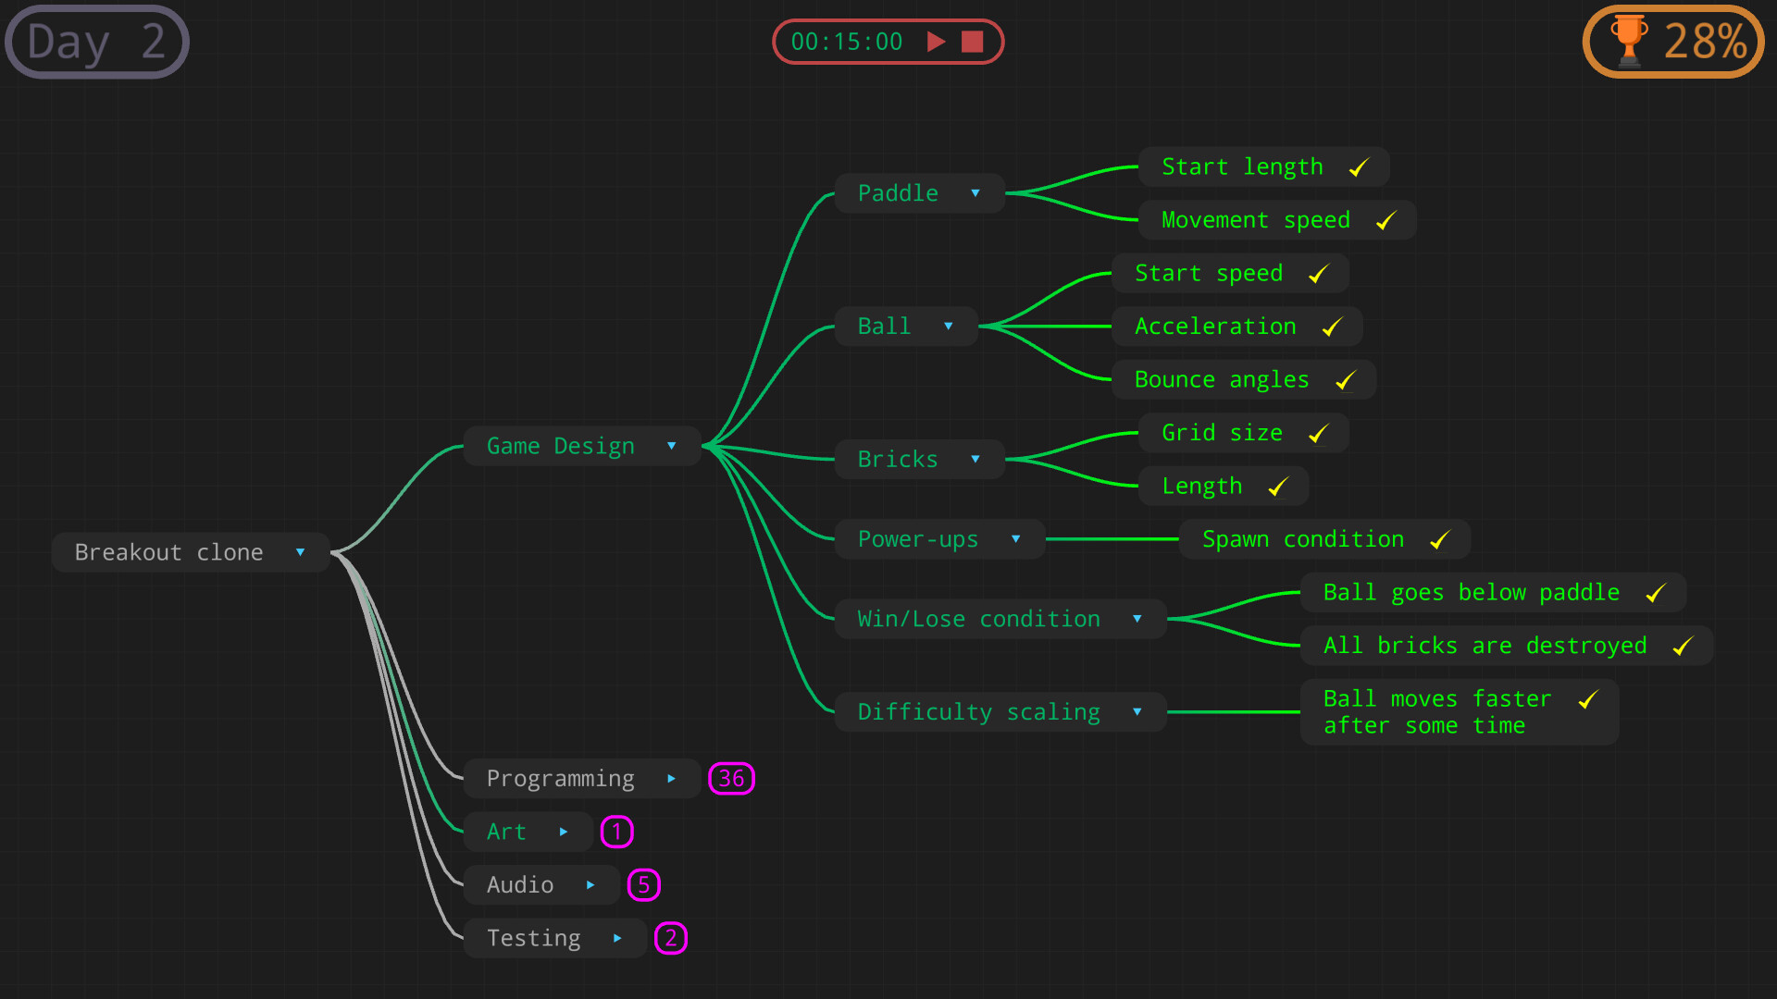
Task: Click the pink 2 badge beside Testing
Action: 670,938
